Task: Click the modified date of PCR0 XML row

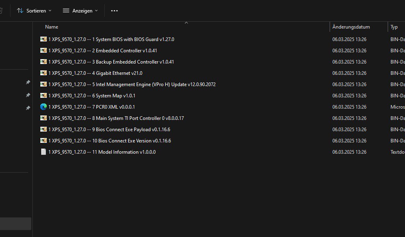Action: [x=349, y=107]
